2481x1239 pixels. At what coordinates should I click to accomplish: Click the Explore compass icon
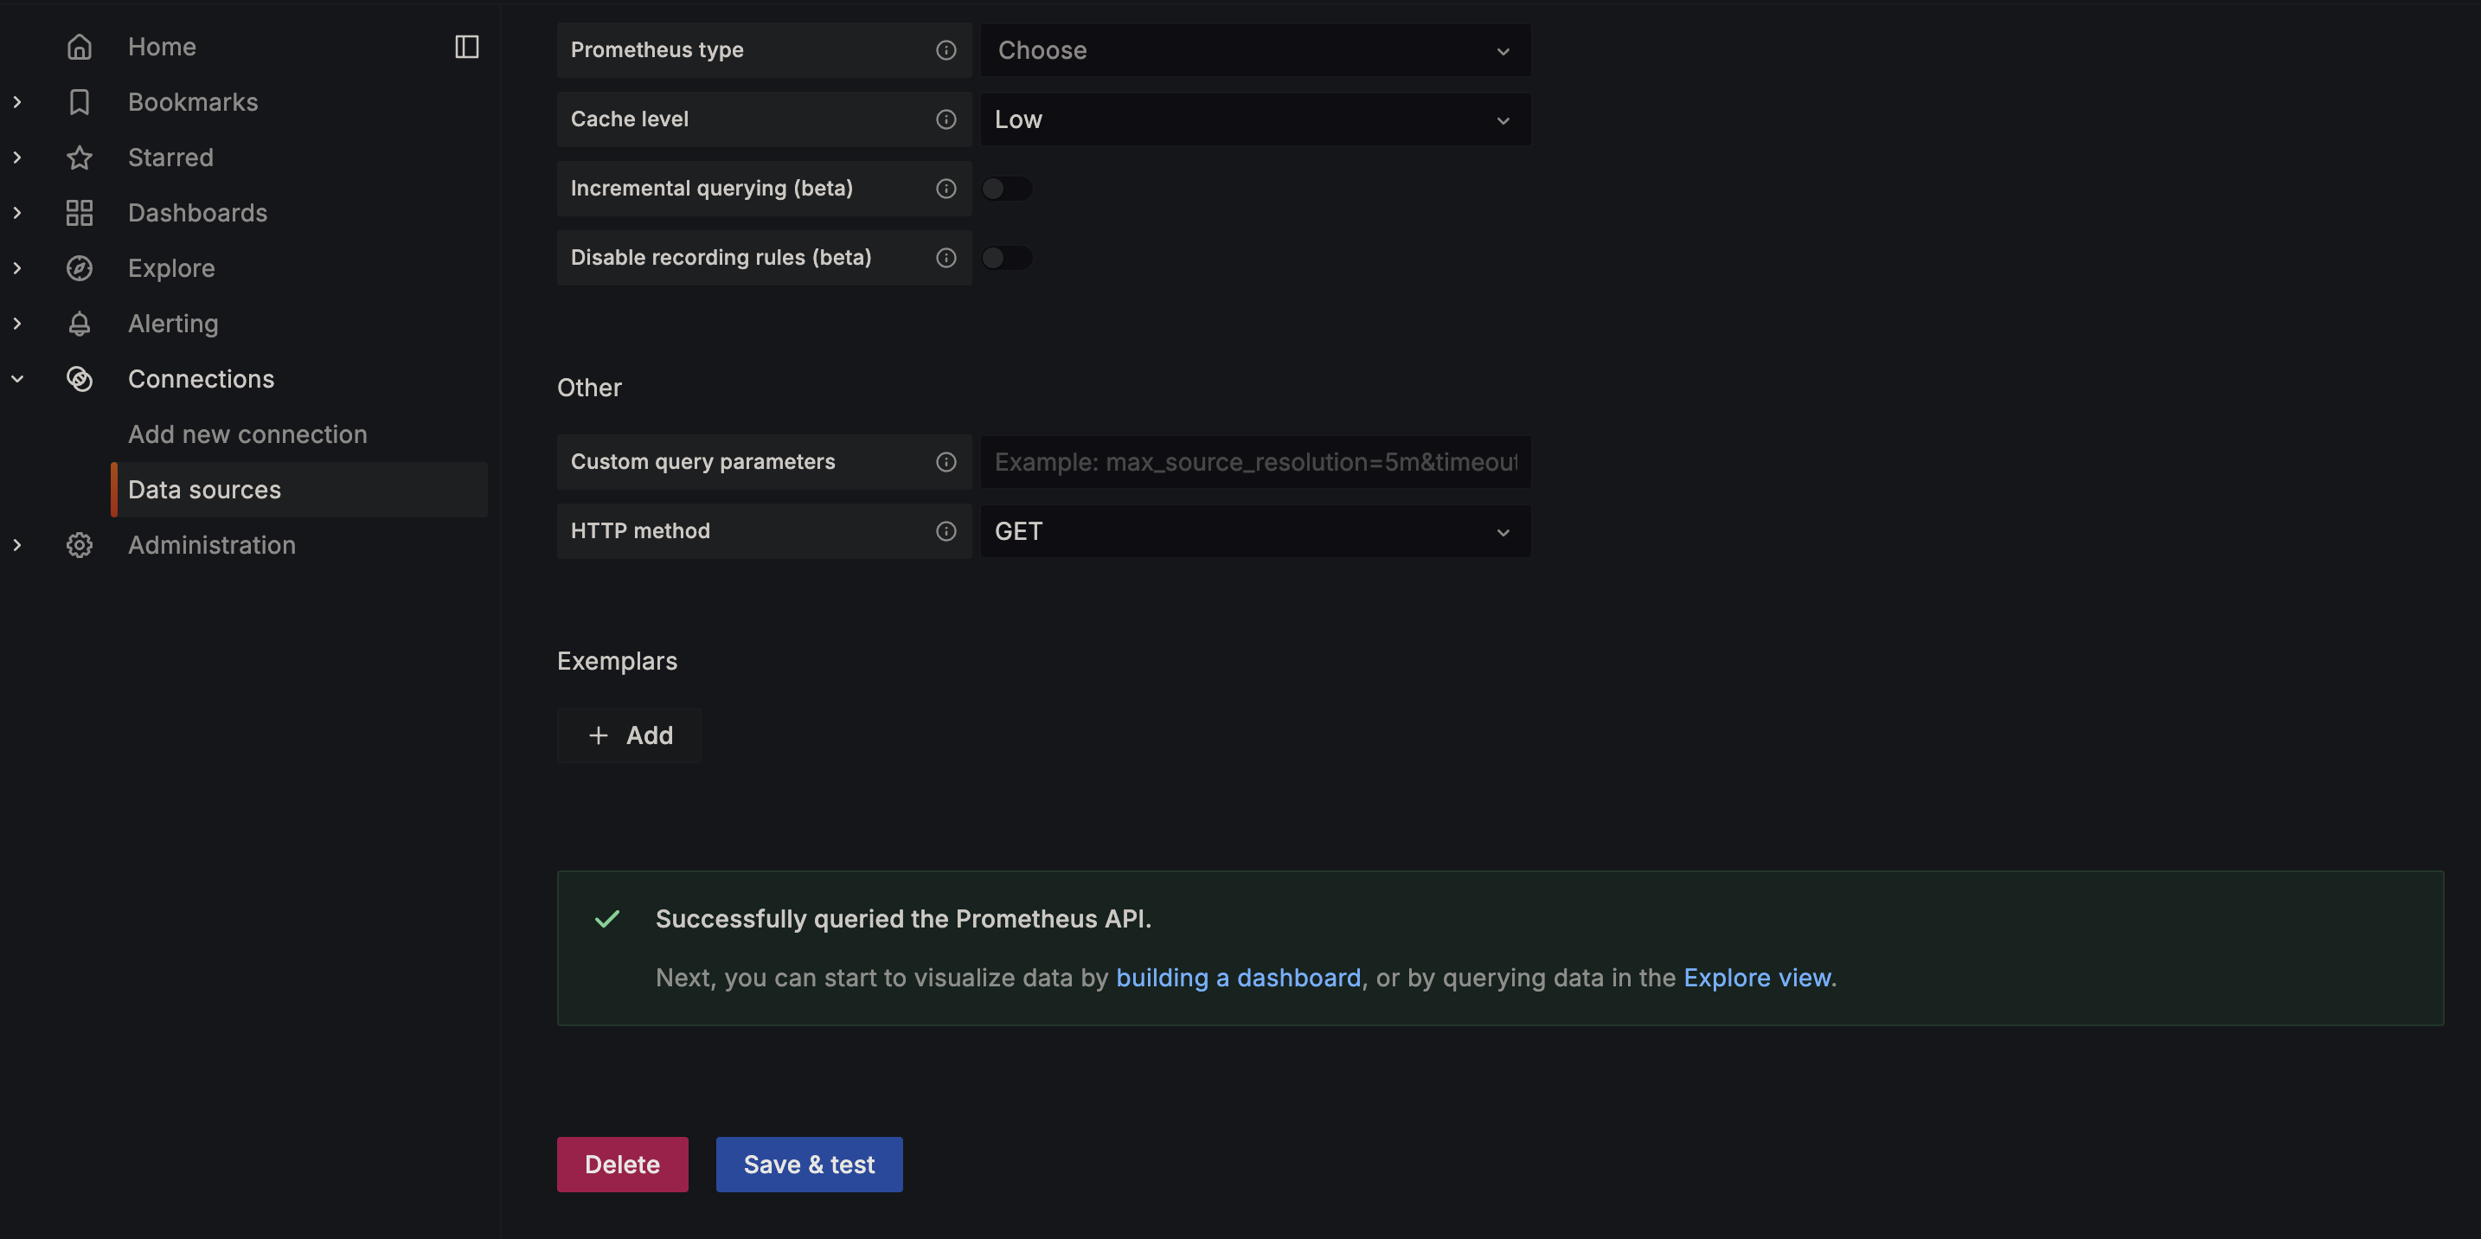click(79, 268)
